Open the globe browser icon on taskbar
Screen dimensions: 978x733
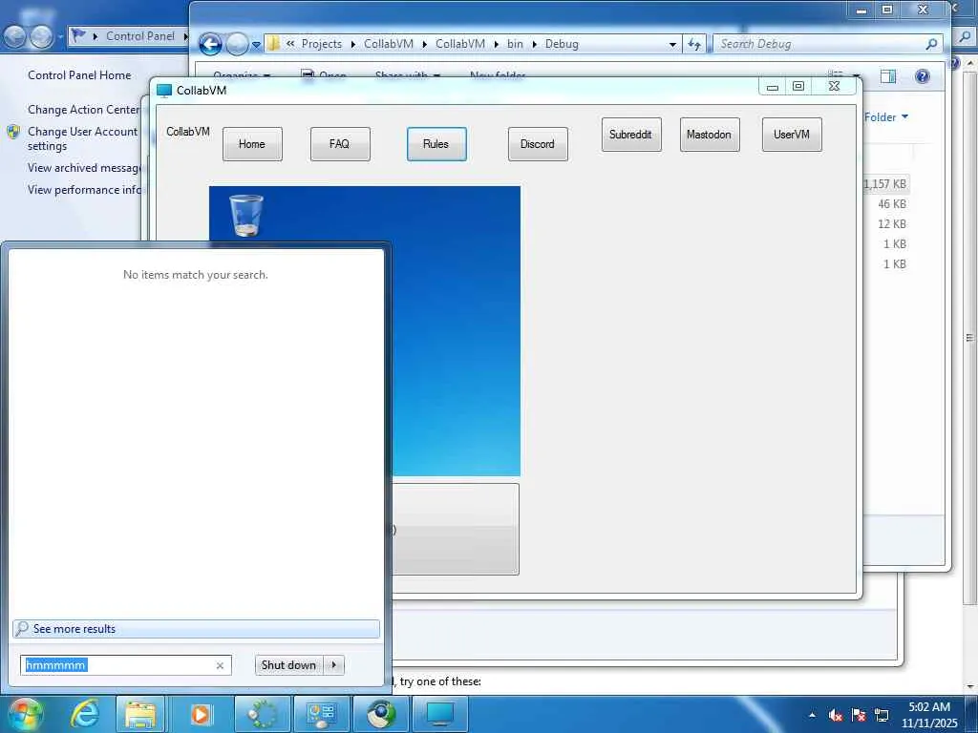tap(381, 714)
